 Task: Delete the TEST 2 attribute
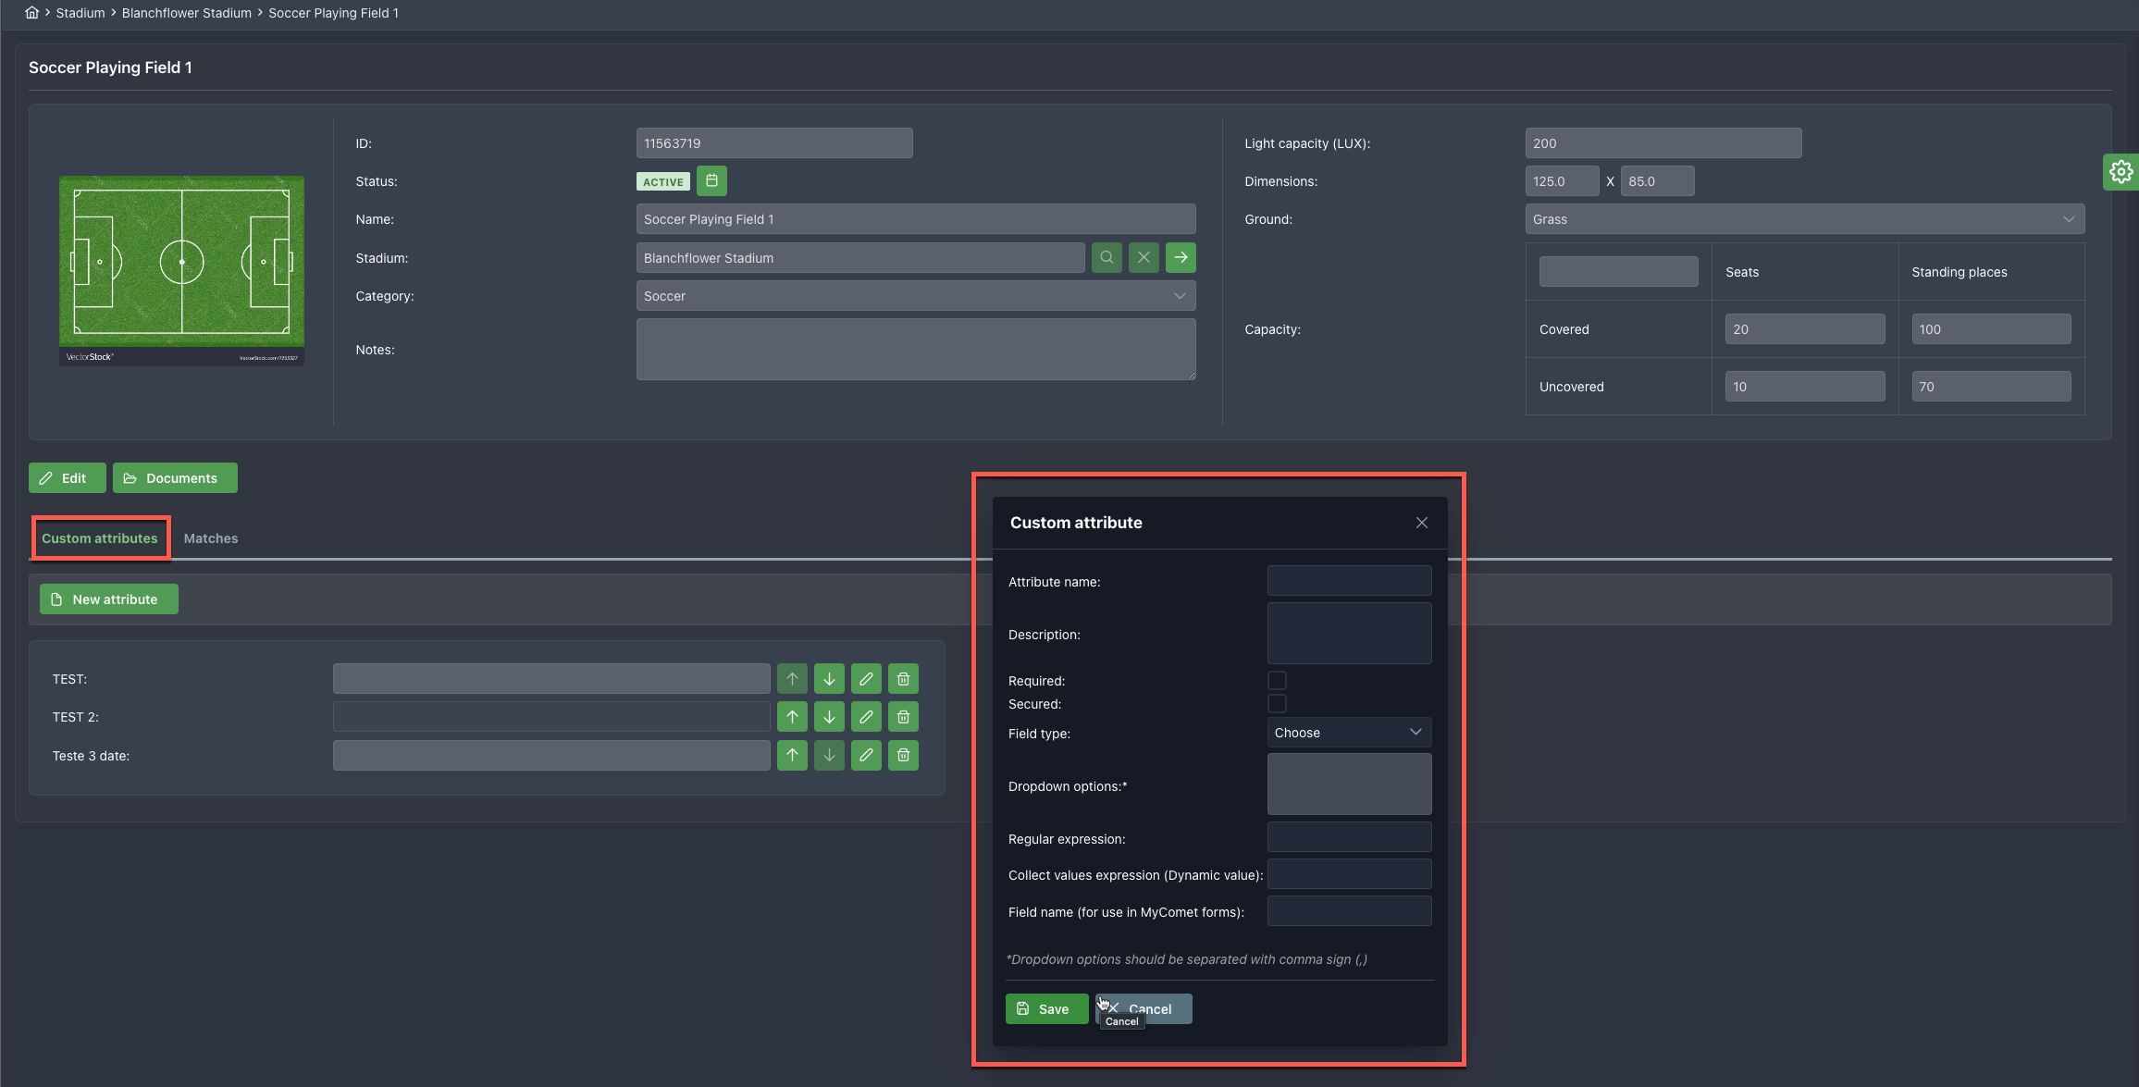click(903, 717)
